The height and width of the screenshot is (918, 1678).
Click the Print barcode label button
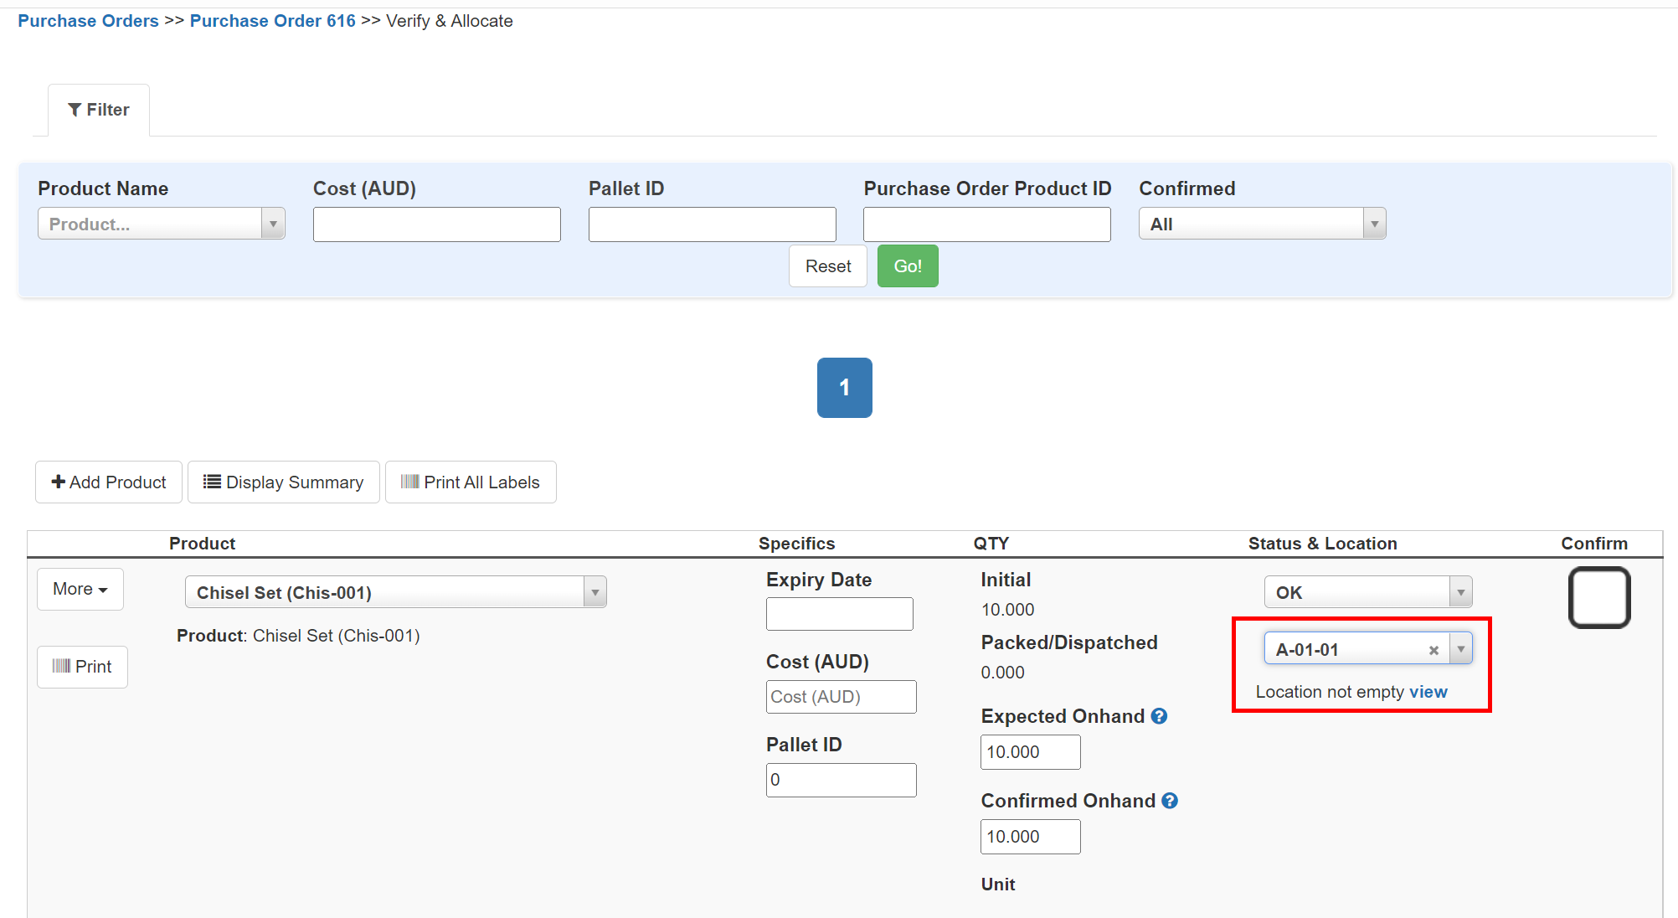pos(82,667)
